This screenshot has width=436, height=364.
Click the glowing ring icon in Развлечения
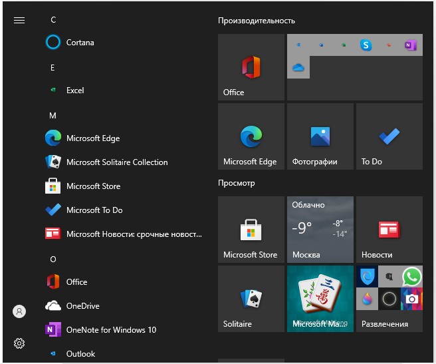tap(389, 299)
